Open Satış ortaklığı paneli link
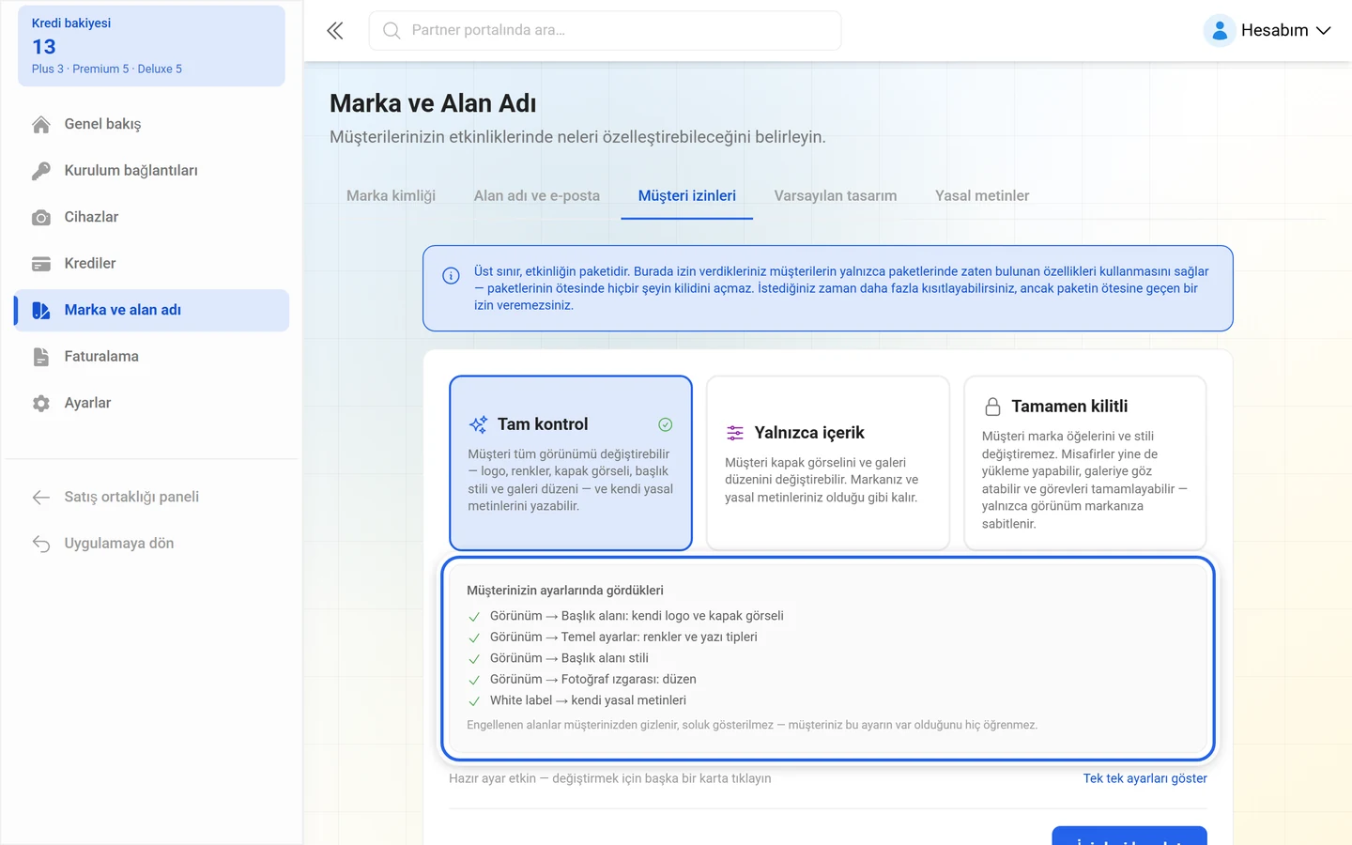1352x845 pixels. (152, 497)
